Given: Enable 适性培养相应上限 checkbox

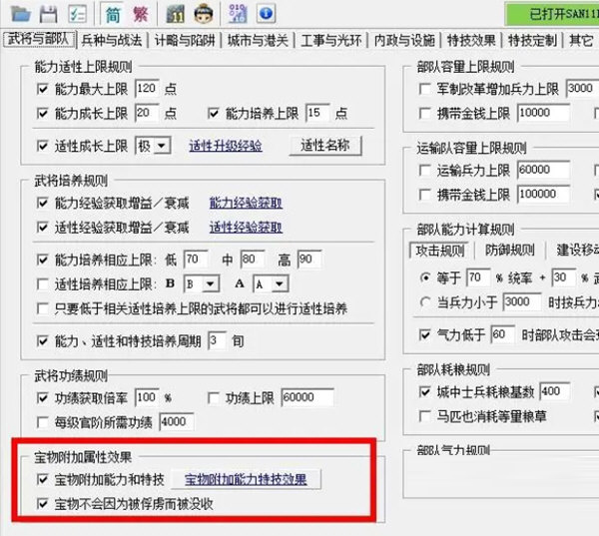Looking at the screenshot, I should click(42, 284).
